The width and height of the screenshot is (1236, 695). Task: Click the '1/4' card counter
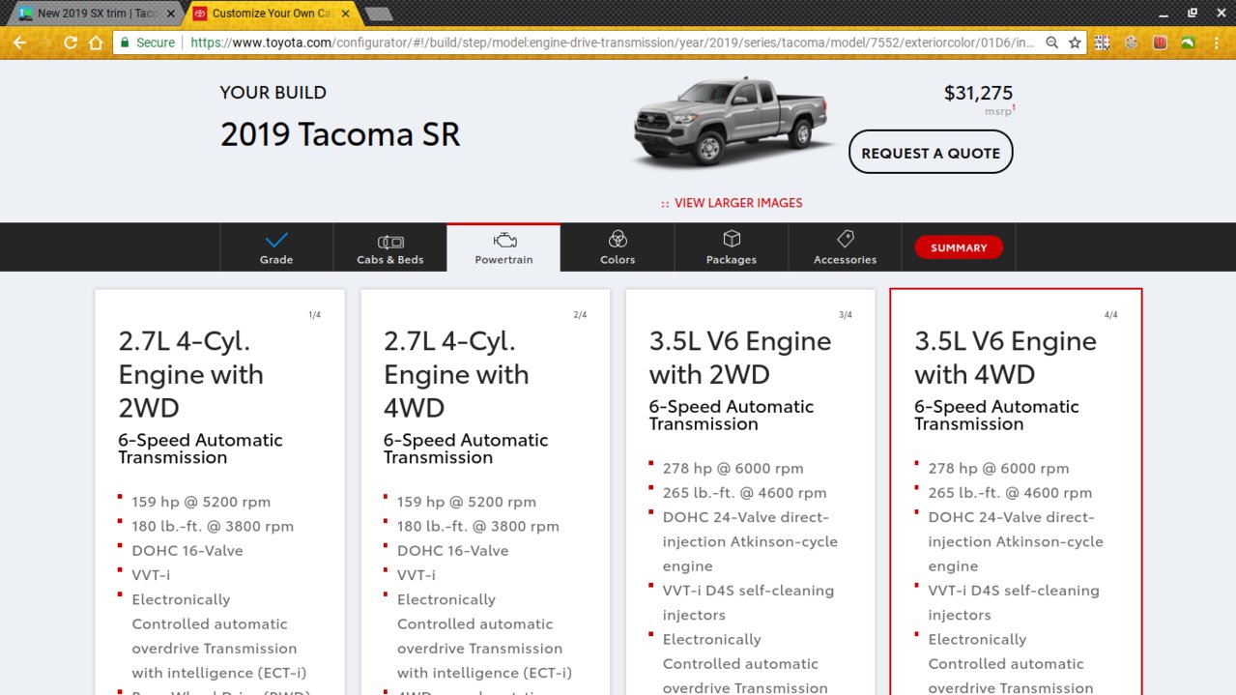[314, 315]
